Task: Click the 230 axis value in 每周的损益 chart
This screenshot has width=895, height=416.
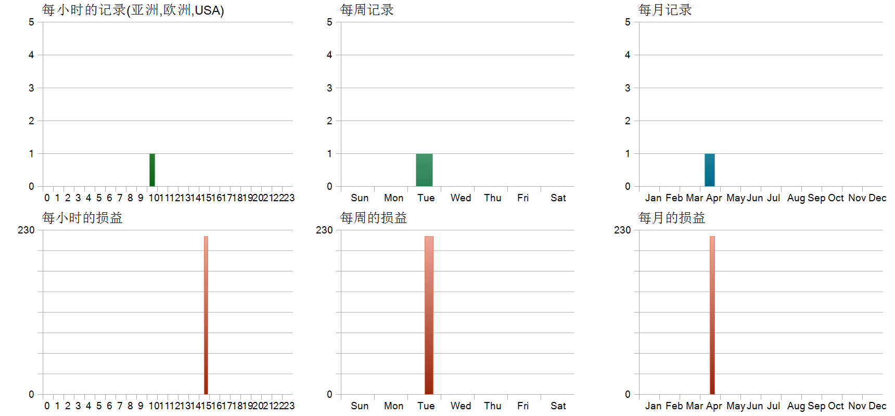Action: (324, 230)
